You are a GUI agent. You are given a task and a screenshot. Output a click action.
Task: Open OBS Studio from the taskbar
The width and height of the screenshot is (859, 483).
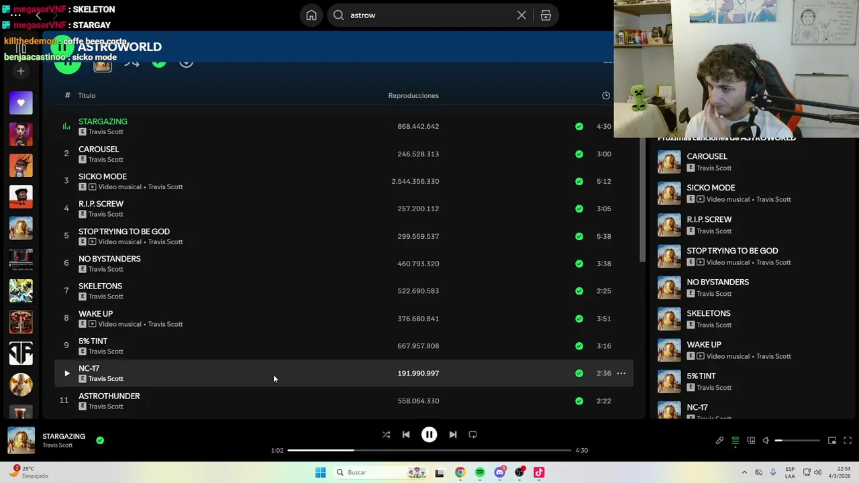click(519, 472)
